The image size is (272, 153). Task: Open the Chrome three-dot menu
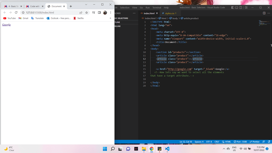click(x=110, y=12)
